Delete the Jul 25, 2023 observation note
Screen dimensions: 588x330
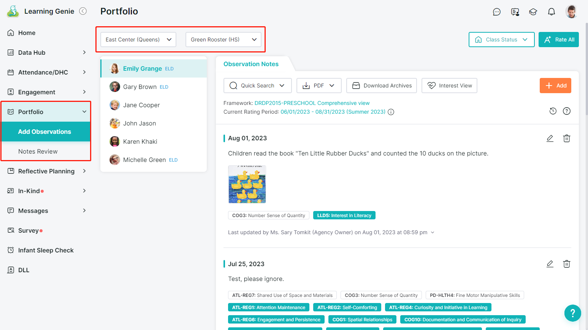coord(566,264)
